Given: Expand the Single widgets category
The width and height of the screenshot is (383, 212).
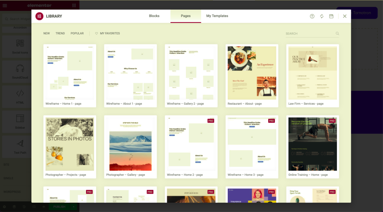Looking at the screenshot, I should pos(9,178).
